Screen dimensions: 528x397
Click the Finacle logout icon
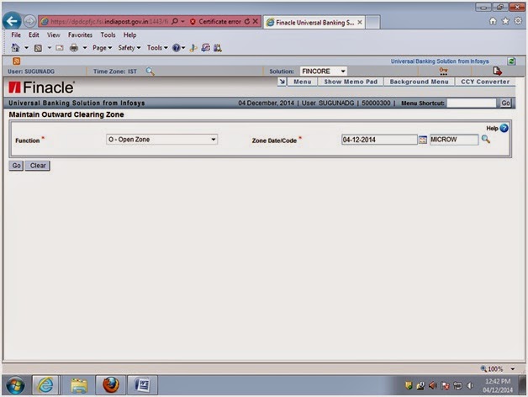coord(497,71)
